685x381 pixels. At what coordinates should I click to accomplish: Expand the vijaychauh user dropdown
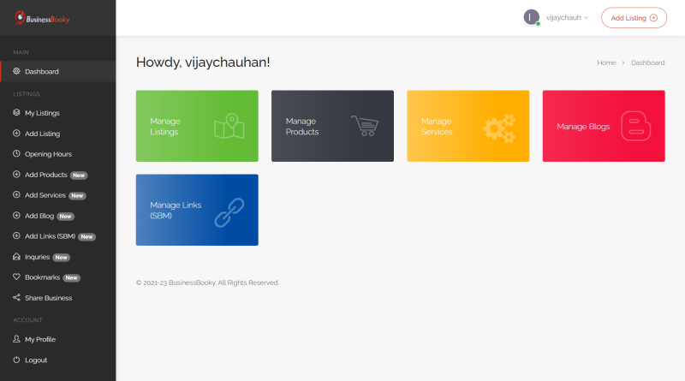567,18
